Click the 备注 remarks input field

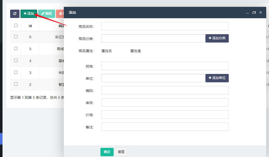[164, 127]
